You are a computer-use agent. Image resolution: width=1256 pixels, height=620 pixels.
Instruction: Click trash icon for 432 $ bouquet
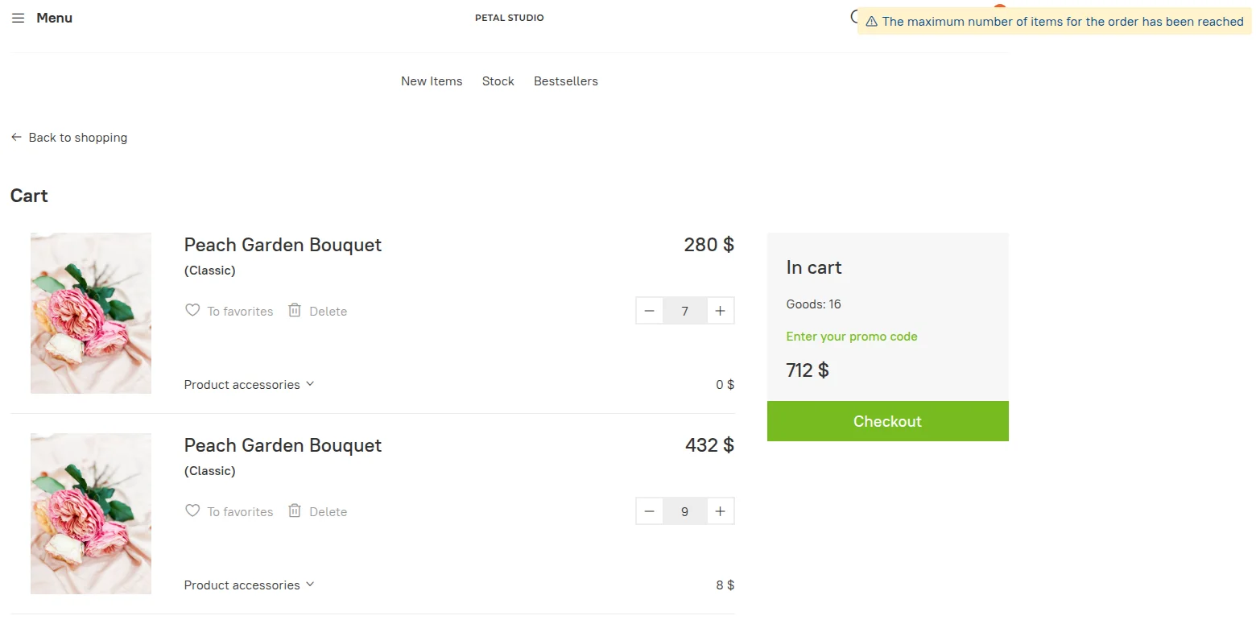295,510
